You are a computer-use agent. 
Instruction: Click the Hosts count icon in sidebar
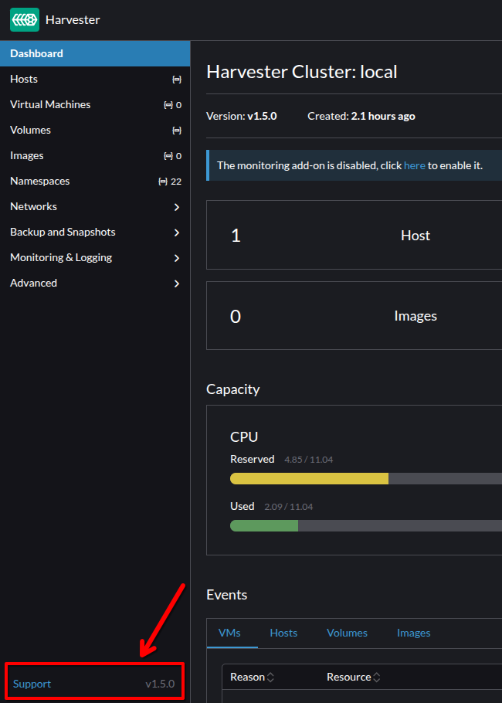click(177, 80)
